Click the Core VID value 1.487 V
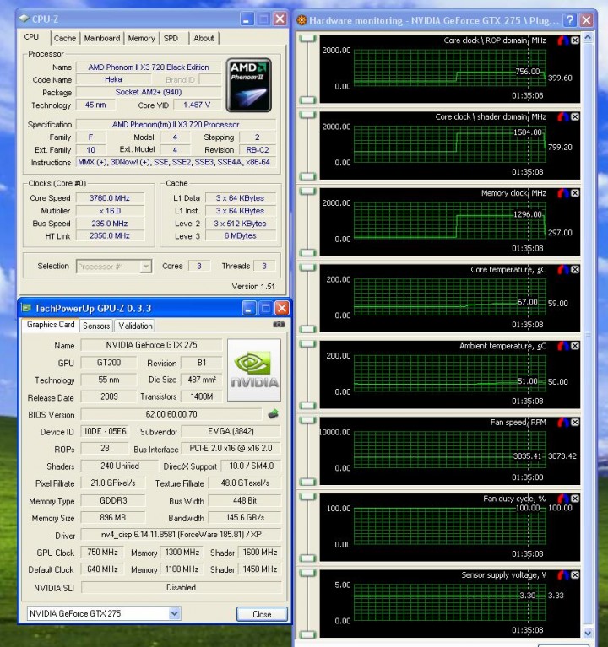Viewport: 608px width, 647px height. pyautogui.click(x=197, y=105)
